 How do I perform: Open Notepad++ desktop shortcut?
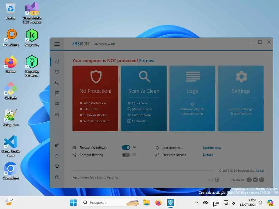tap(10, 118)
